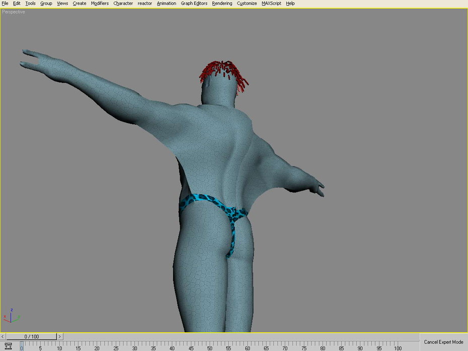Click the XYZ axis tripod gizmo
The height and width of the screenshot is (351, 468).
(12, 316)
